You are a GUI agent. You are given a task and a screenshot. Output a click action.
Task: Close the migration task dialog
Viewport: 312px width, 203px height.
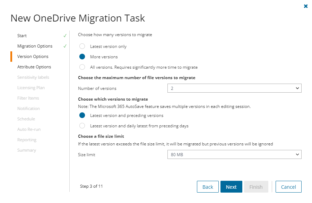tap(305, 6)
